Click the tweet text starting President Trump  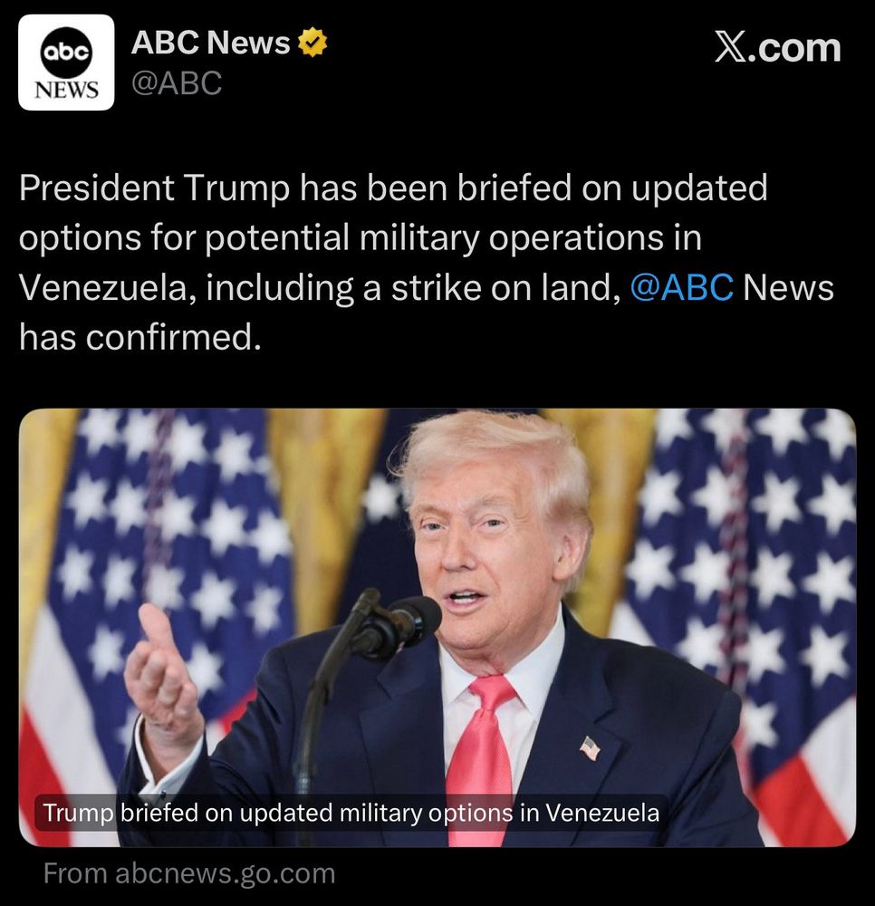pyautogui.click(x=428, y=263)
